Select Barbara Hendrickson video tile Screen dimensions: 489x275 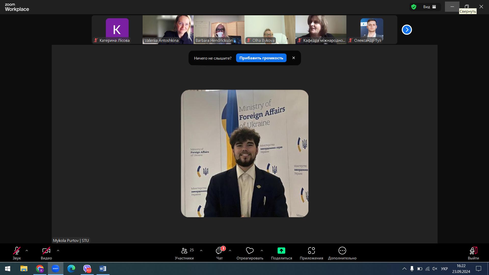coord(219,30)
